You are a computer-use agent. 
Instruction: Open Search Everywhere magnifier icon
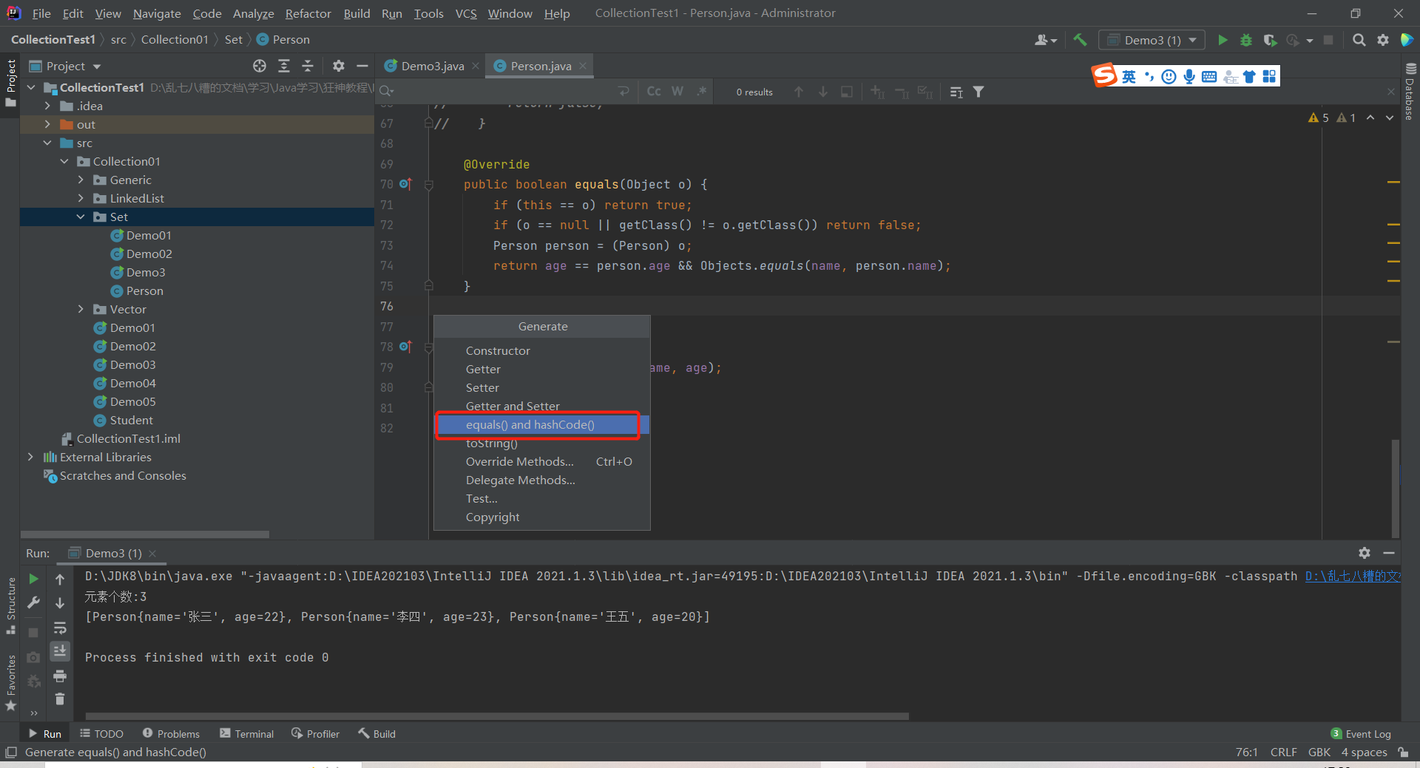pyautogui.click(x=1359, y=40)
